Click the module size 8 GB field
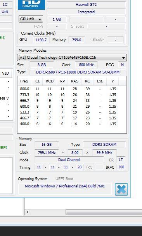142x236 pixels. tap(42, 65)
